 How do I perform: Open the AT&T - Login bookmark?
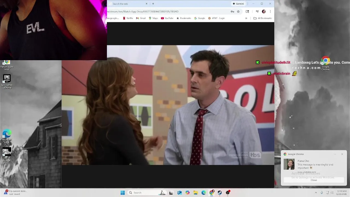[216, 18]
